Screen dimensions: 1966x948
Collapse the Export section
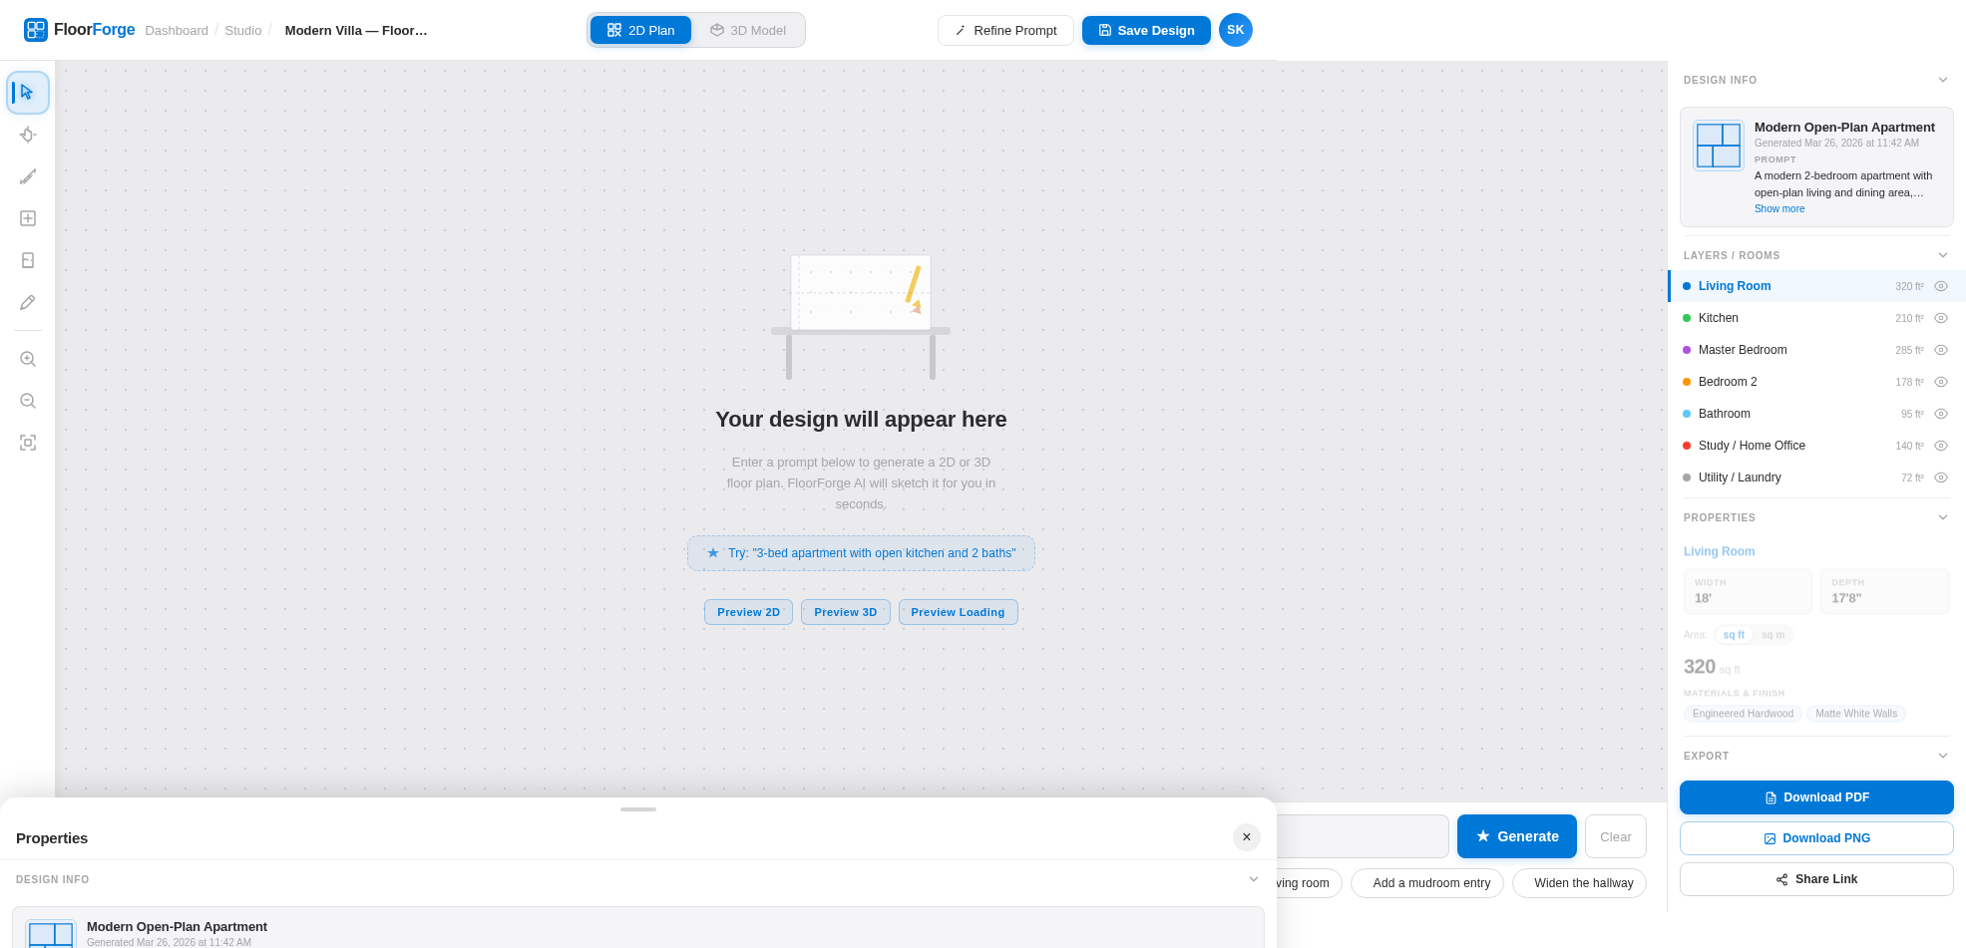[1942, 756]
